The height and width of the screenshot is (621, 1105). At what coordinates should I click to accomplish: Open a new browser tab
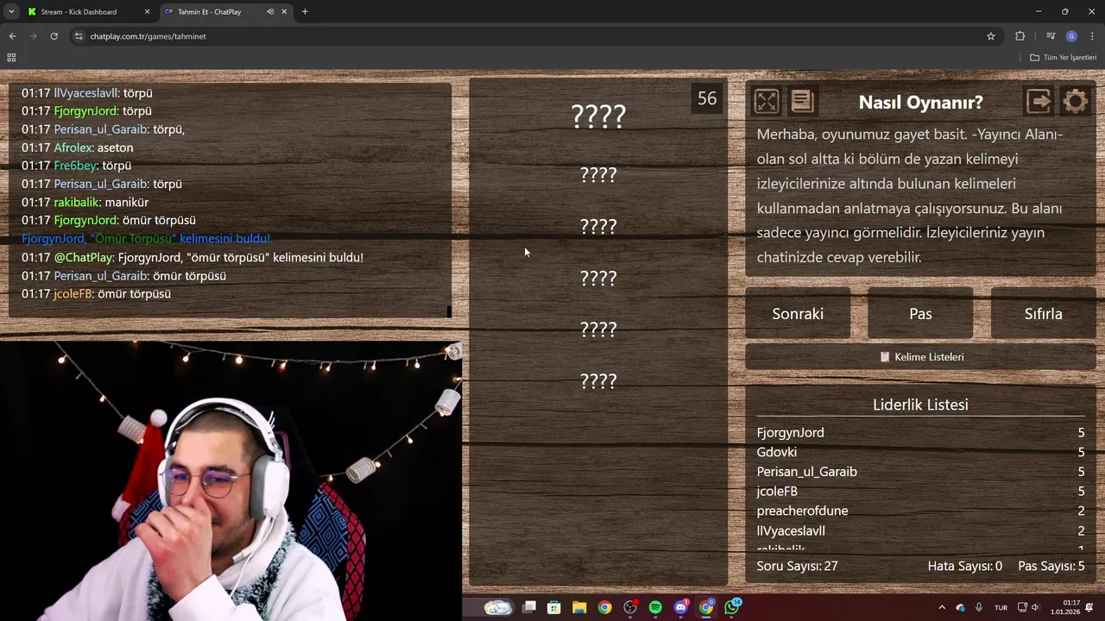[305, 12]
